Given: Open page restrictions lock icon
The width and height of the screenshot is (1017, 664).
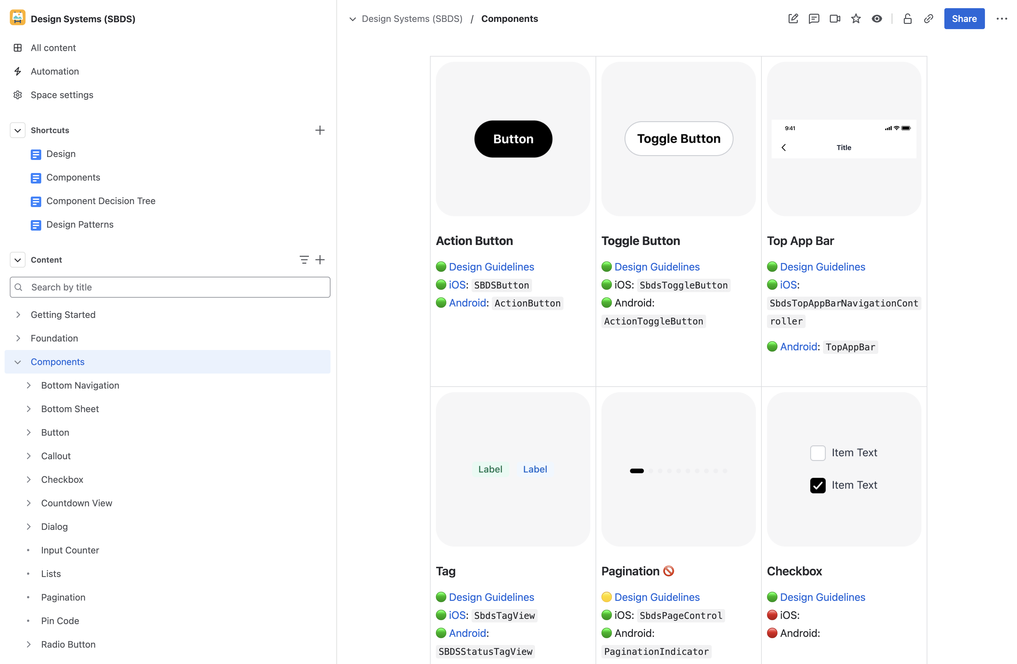Looking at the screenshot, I should tap(908, 19).
